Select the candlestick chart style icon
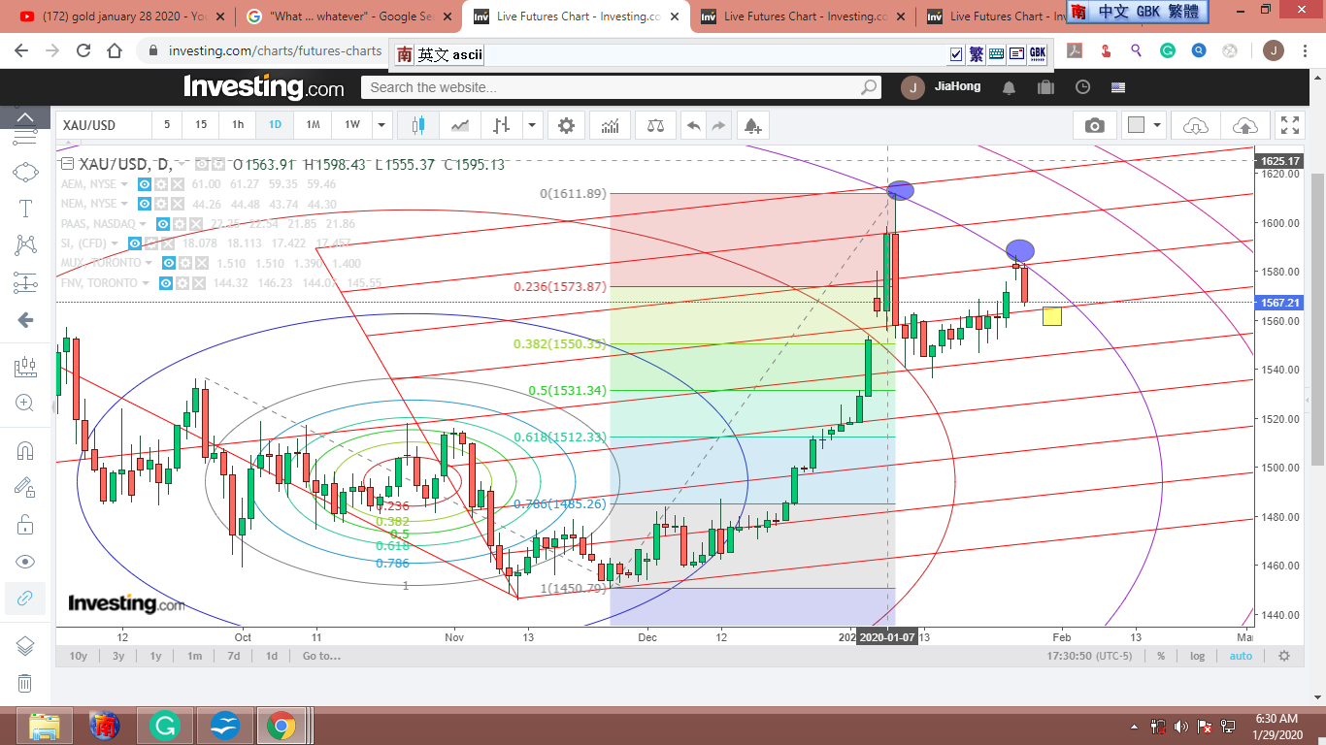The height and width of the screenshot is (745, 1326). [x=418, y=125]
